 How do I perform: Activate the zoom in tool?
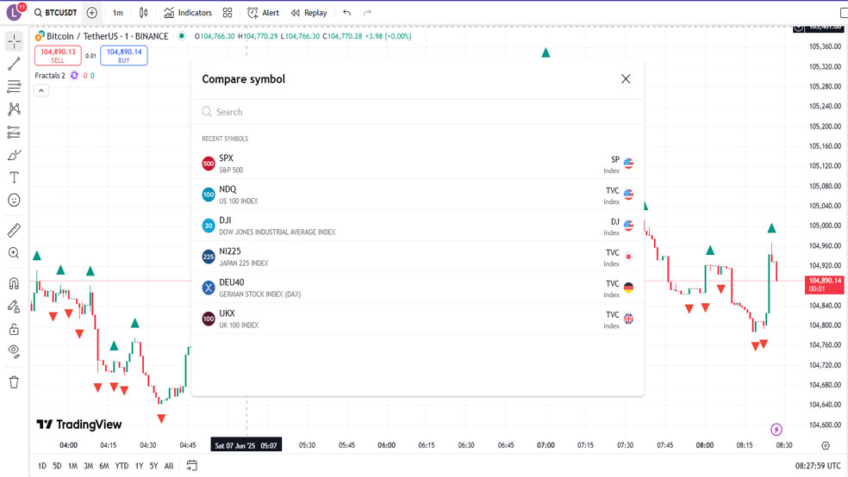pyautogui.click(x=14, y=253)
